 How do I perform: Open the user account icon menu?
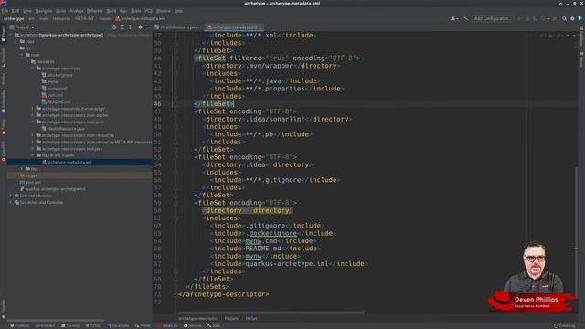coord(454,18)
